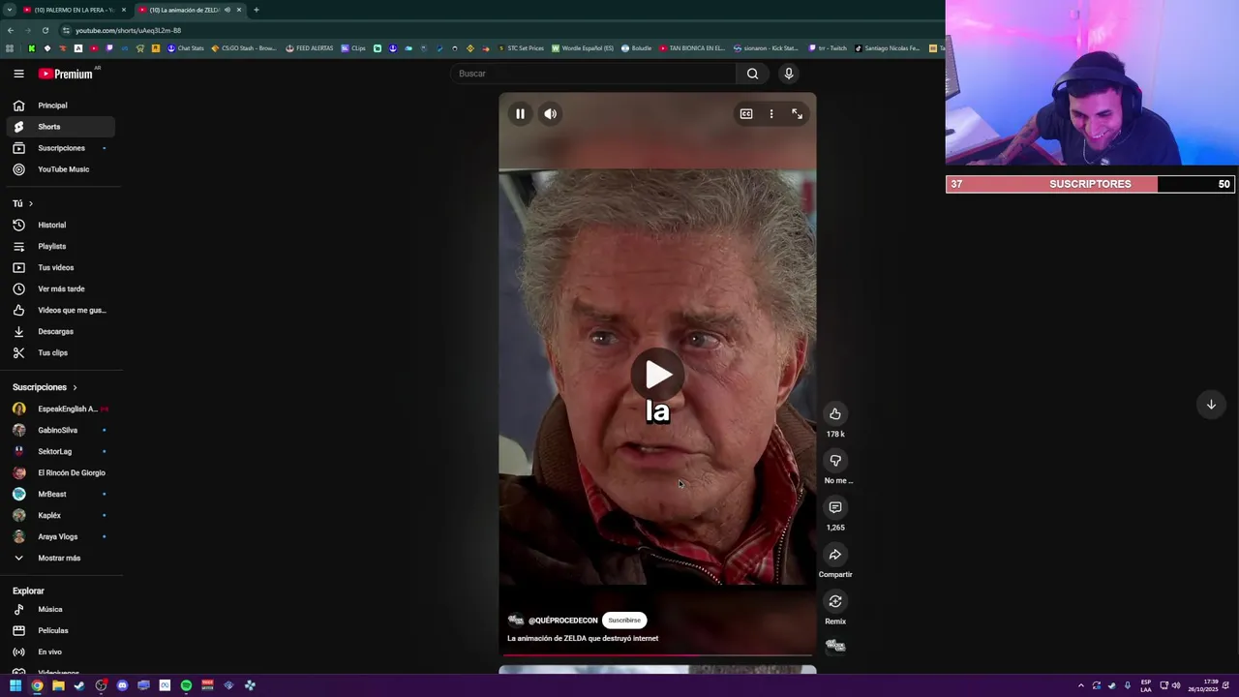Click the search magnifier button
1239x697 pixels.
point(752,74)
